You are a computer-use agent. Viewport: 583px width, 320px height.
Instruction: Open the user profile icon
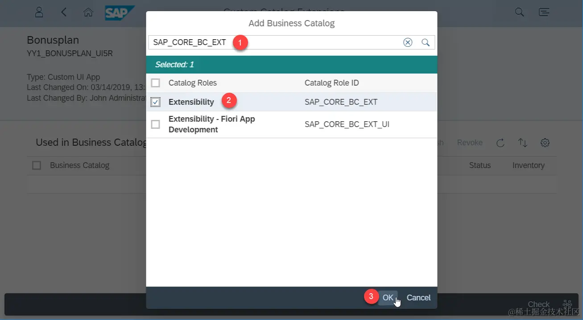(x=39, y=12)
